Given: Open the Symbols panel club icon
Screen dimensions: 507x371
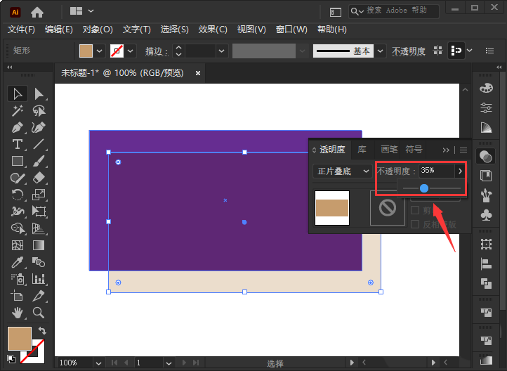Looking at the screenshot, I should click(x=486, y=215).
